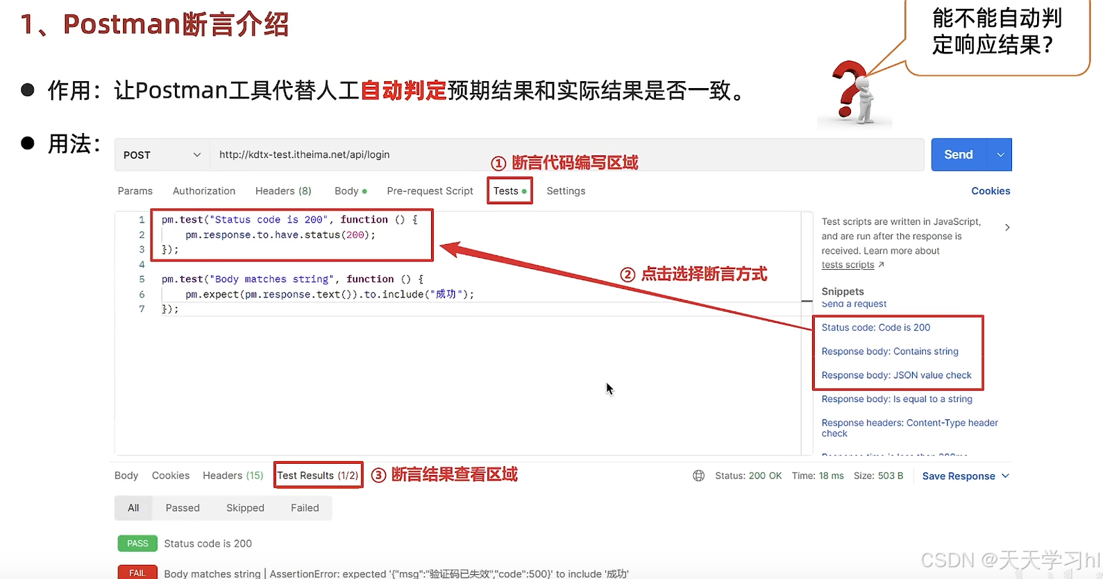Insert the Send a request snippet
Viewport: 1103px width, 579px height.
pos(854,304)
